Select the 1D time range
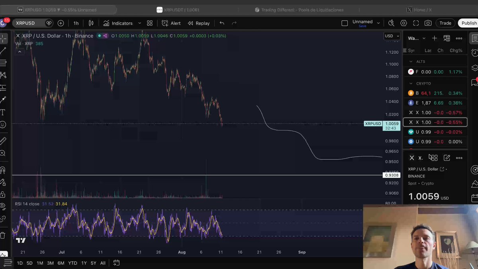This screenshot has height=269, width=478. tap(20, 263)
